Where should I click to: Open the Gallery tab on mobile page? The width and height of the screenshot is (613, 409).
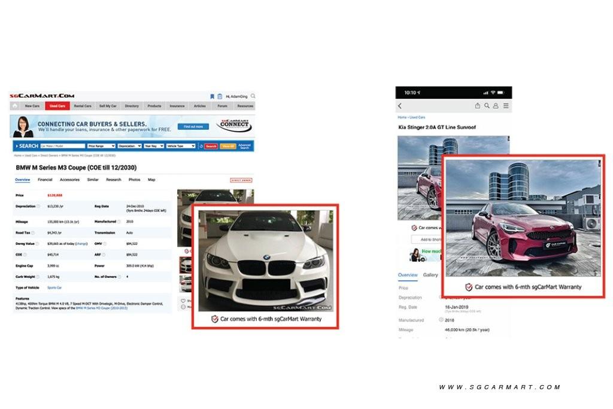(x=430, y=275)
